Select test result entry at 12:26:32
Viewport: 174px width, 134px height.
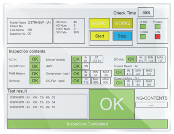pyautogui.click(x=32, y=97)
